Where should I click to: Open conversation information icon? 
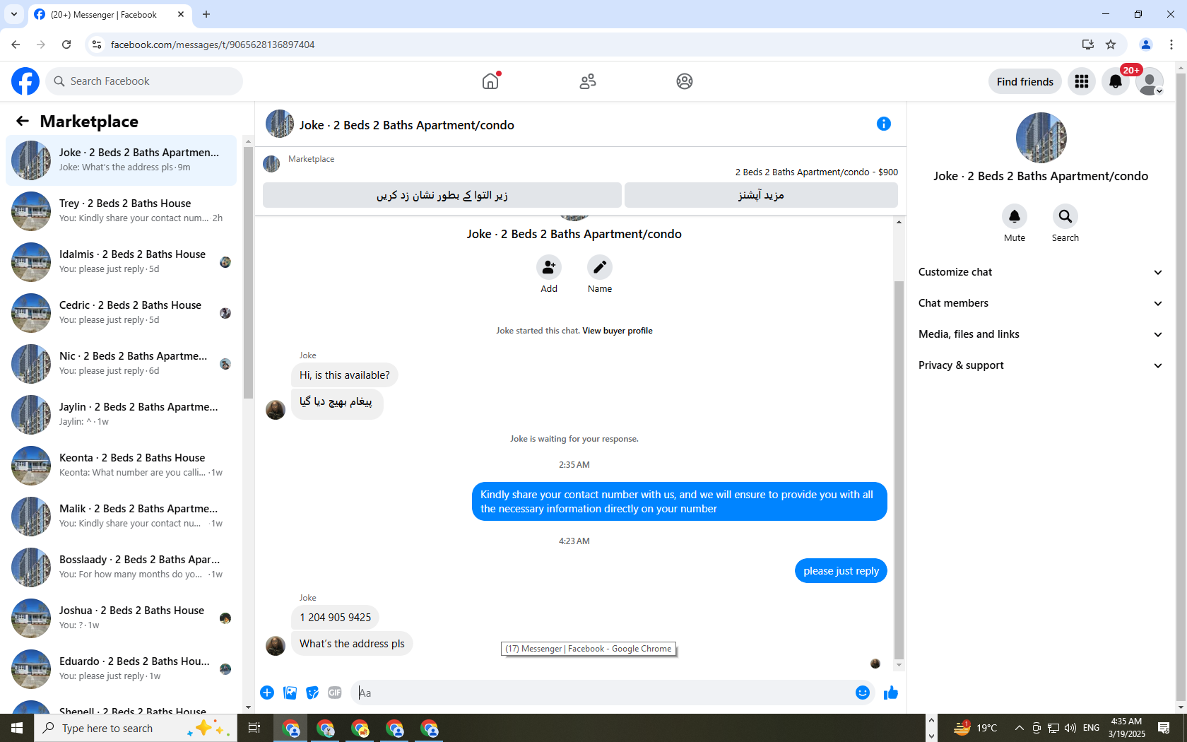coord(884,124)
